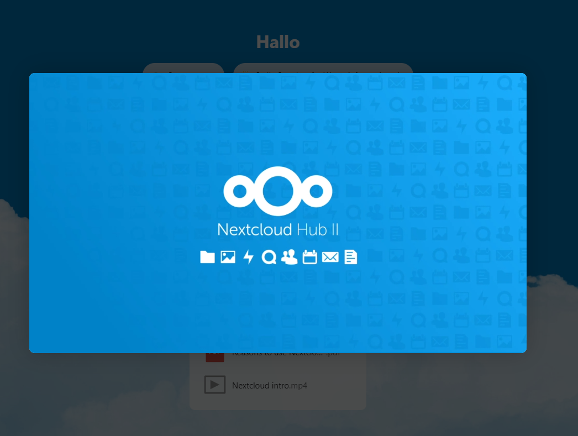Click the white Contacts people icon under the title
The width and height of the screenshot is (578, 436).
coord(290,257)
